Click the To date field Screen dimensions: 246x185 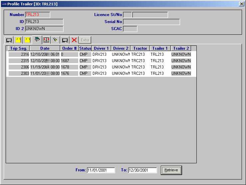[142, 170]
